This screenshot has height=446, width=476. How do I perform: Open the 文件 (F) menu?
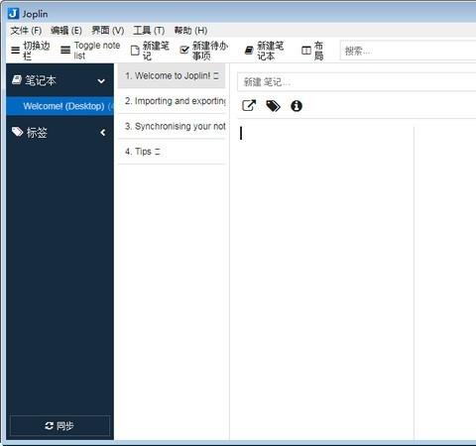tap(26, 31)
